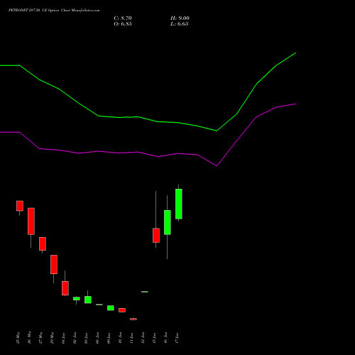
Task: Click the 27 May date label
Action: point(41,338)
